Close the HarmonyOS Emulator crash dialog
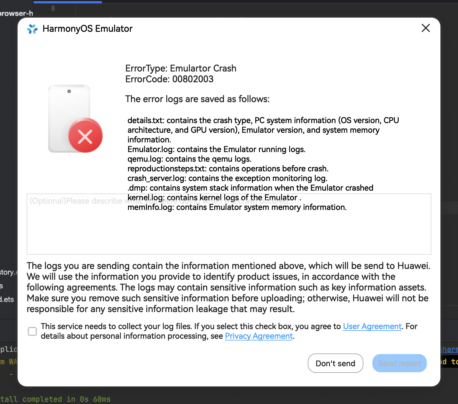The height and width of the screenshot is (404, 458). pyautogui.click(x=426, y=28)
